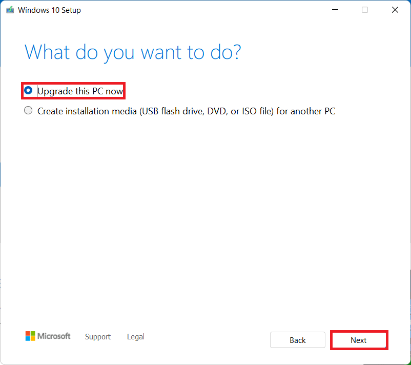The height and width of the screenshot is (365, 411).
Task: Click the empty title bar area before minimize
Action: pyautogui.click(x=205, y=10)
